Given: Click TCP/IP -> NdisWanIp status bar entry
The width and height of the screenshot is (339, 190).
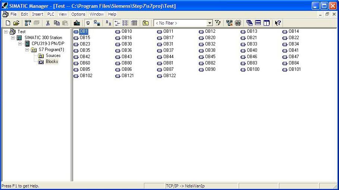Looking at the screenshot, I should (x=185, y=186).
